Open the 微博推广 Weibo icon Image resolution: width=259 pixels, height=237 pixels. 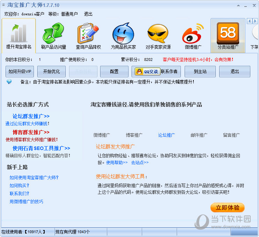pos(193,33)
